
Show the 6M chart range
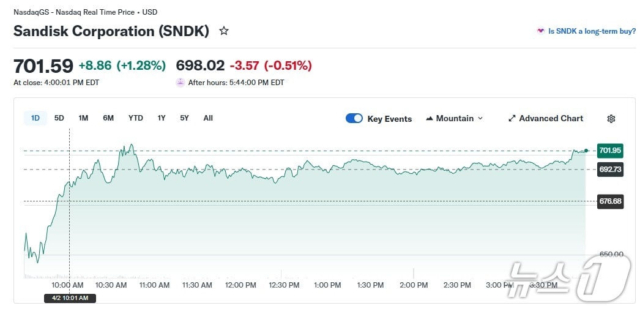coord(108,118)
